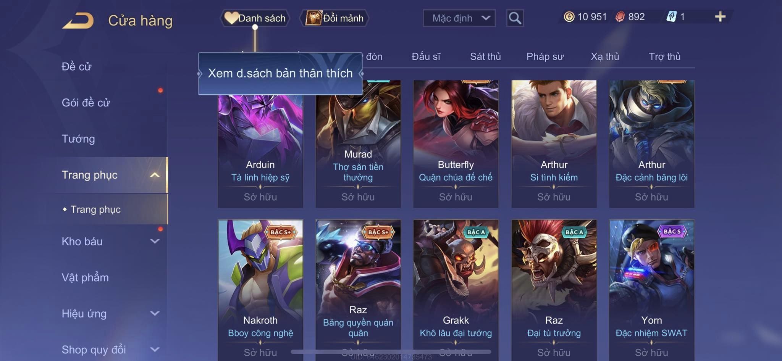
Task: Select the Trợ thủ filter tab
Action: (x=665, y=56)
